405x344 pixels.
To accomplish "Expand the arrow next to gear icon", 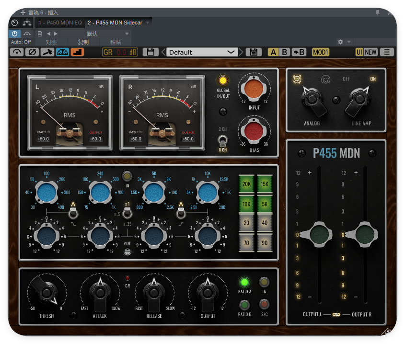I will click(x=349, y=42).
